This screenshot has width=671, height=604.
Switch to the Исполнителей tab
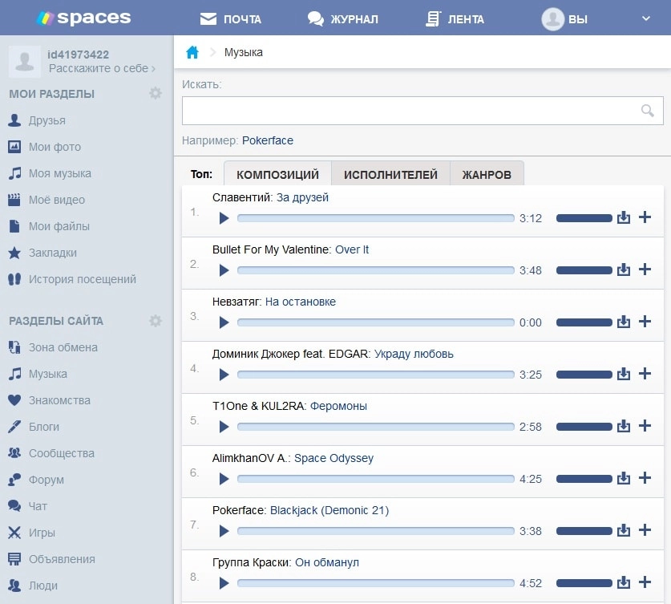[x=390, y=175]
